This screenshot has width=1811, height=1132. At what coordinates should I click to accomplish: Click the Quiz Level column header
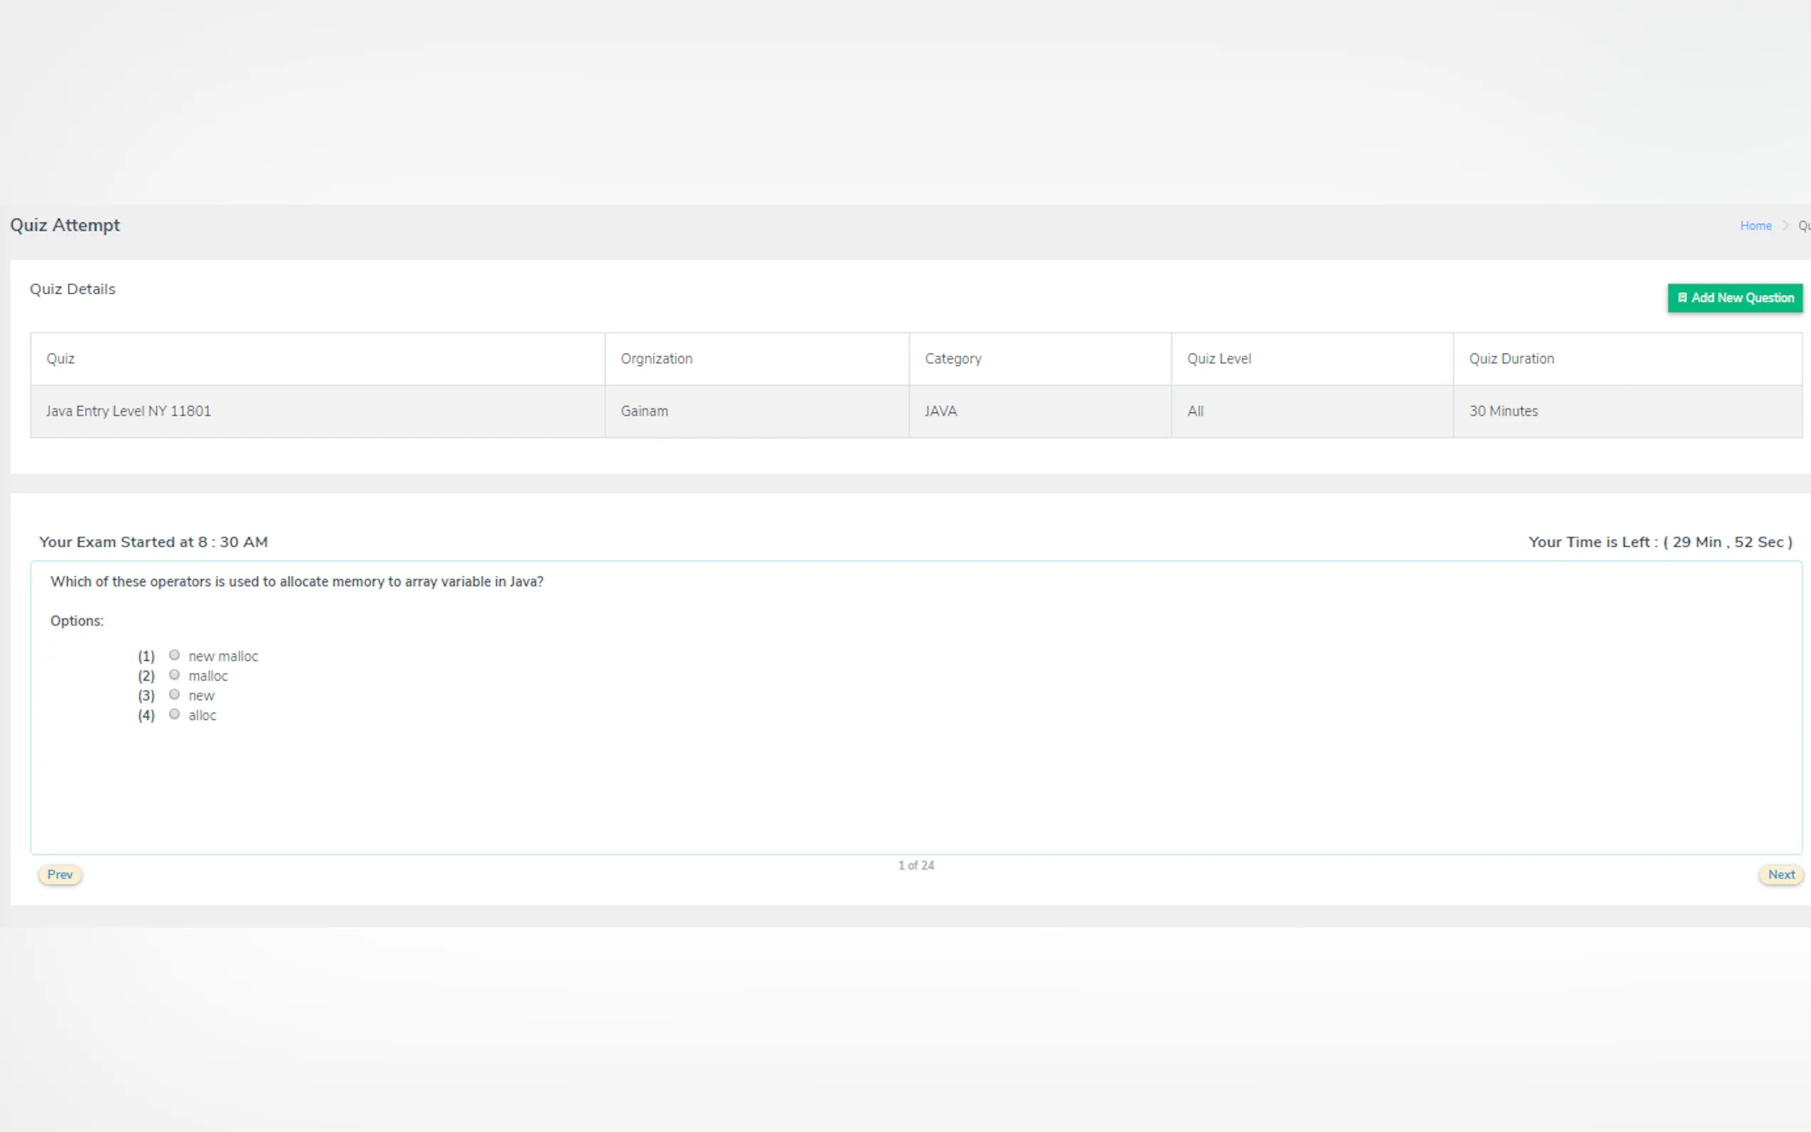[1218, 359]
